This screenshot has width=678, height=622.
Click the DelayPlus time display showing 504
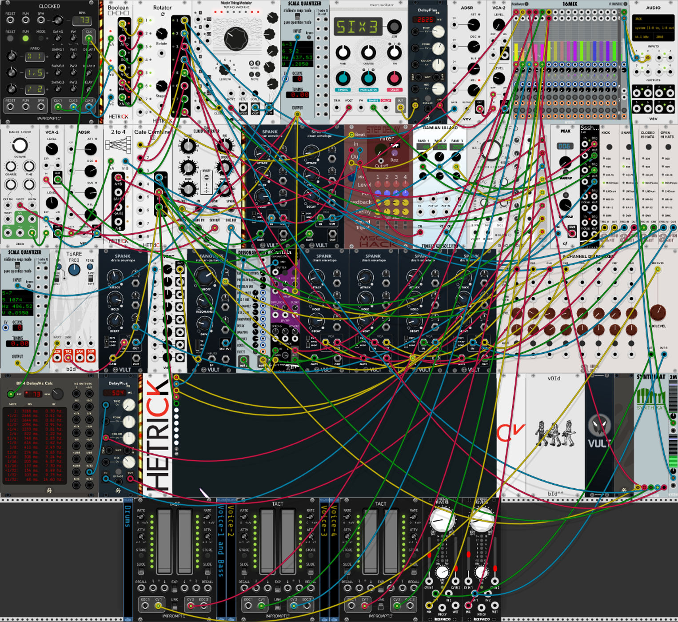click(x=115, y=393)
